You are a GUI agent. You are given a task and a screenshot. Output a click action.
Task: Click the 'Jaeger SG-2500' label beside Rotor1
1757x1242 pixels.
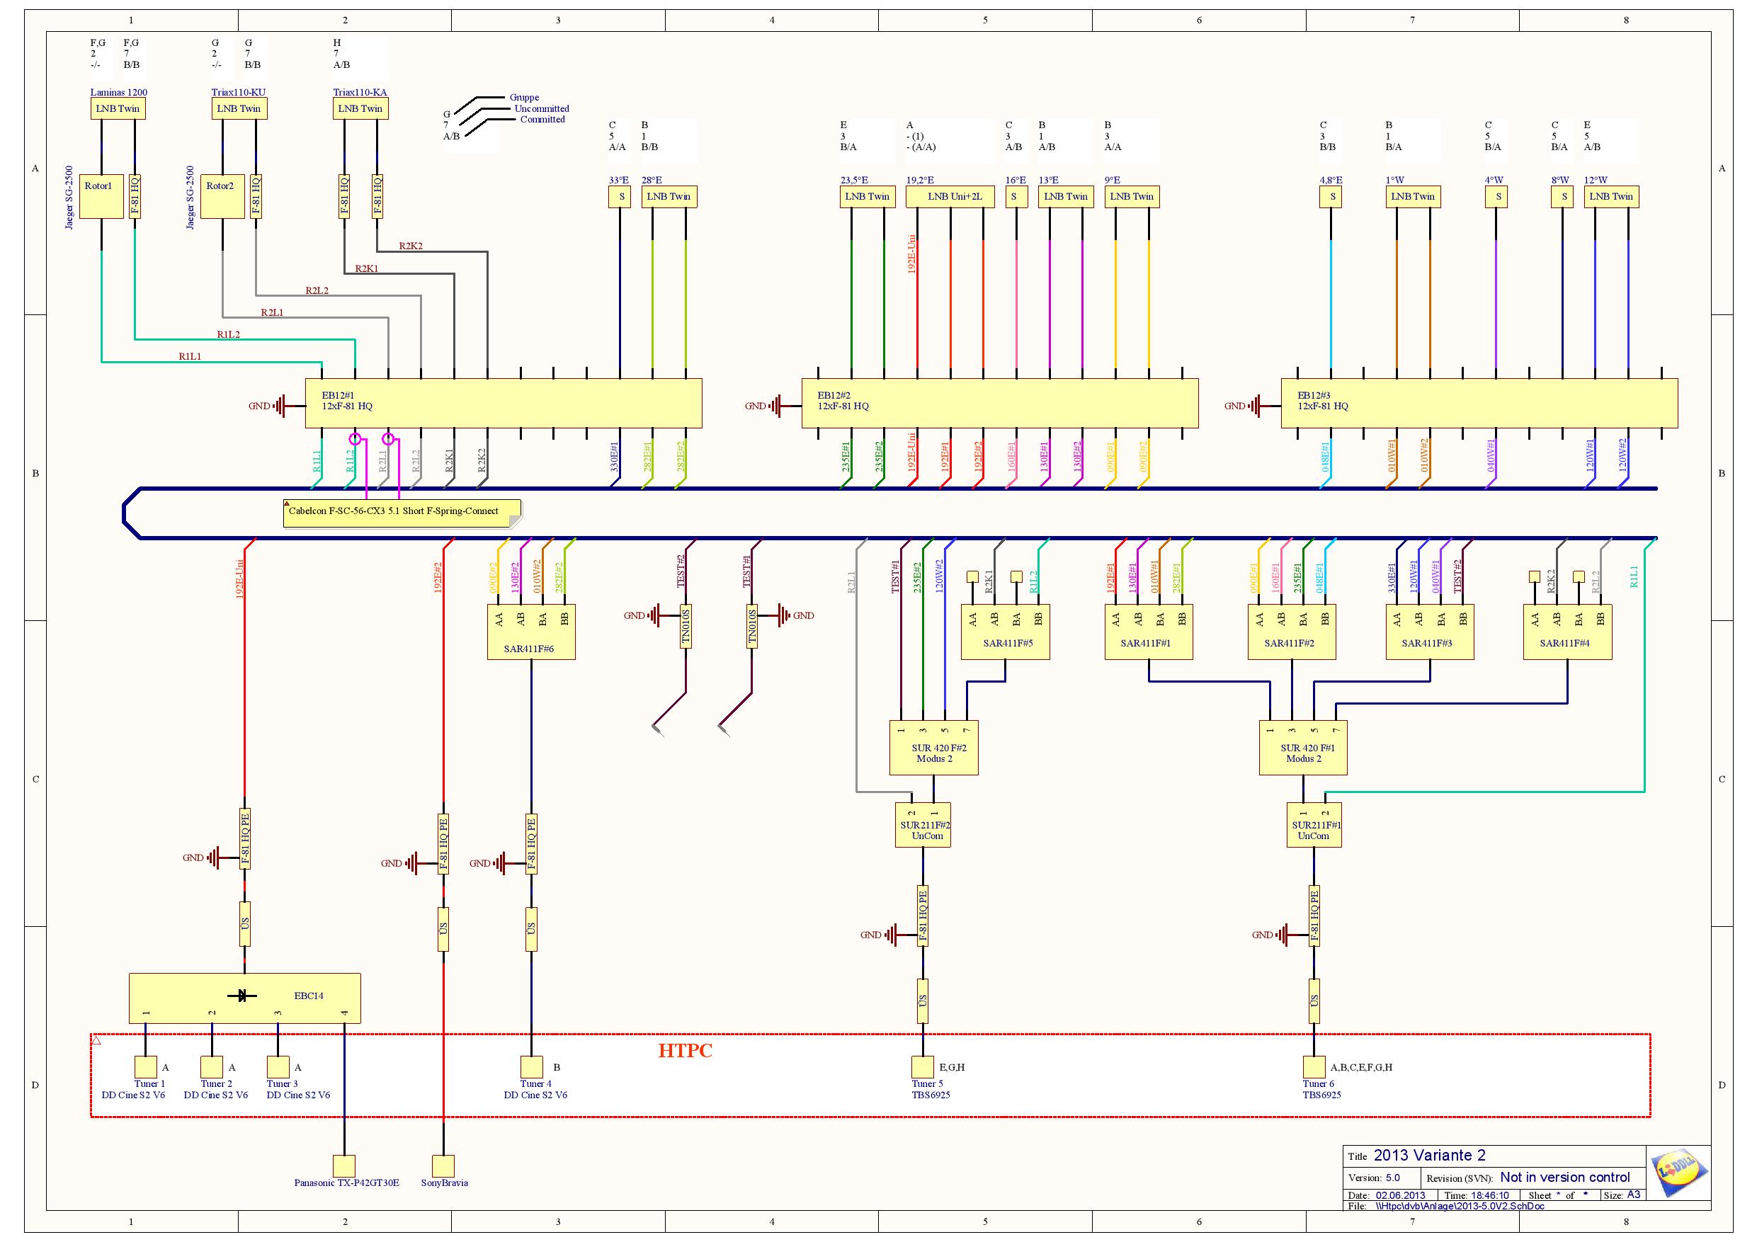[x=69, y=198]
